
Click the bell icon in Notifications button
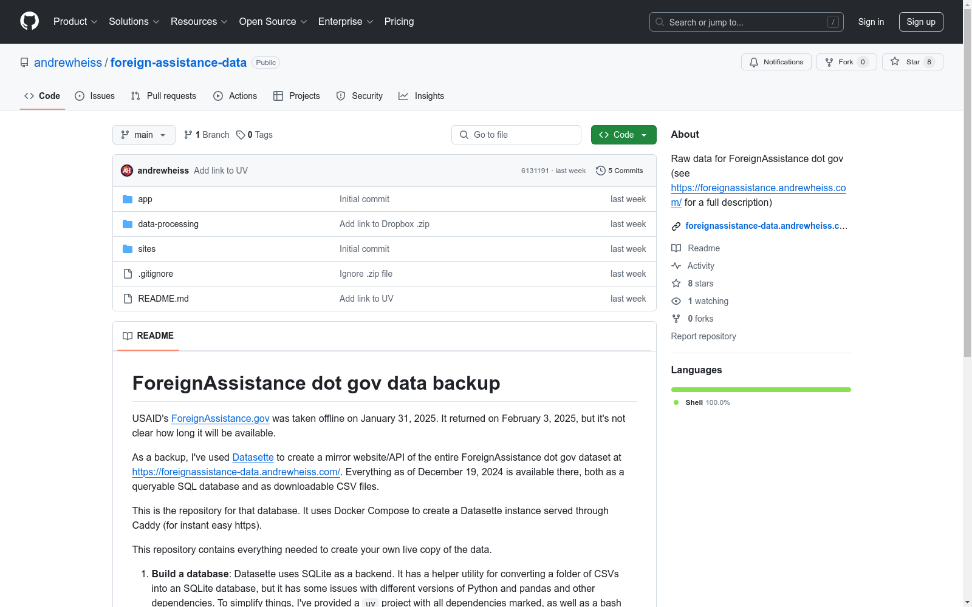click(754, 62)
